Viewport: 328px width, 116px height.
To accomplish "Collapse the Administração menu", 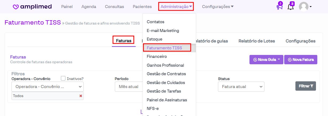I will [176, 7].
